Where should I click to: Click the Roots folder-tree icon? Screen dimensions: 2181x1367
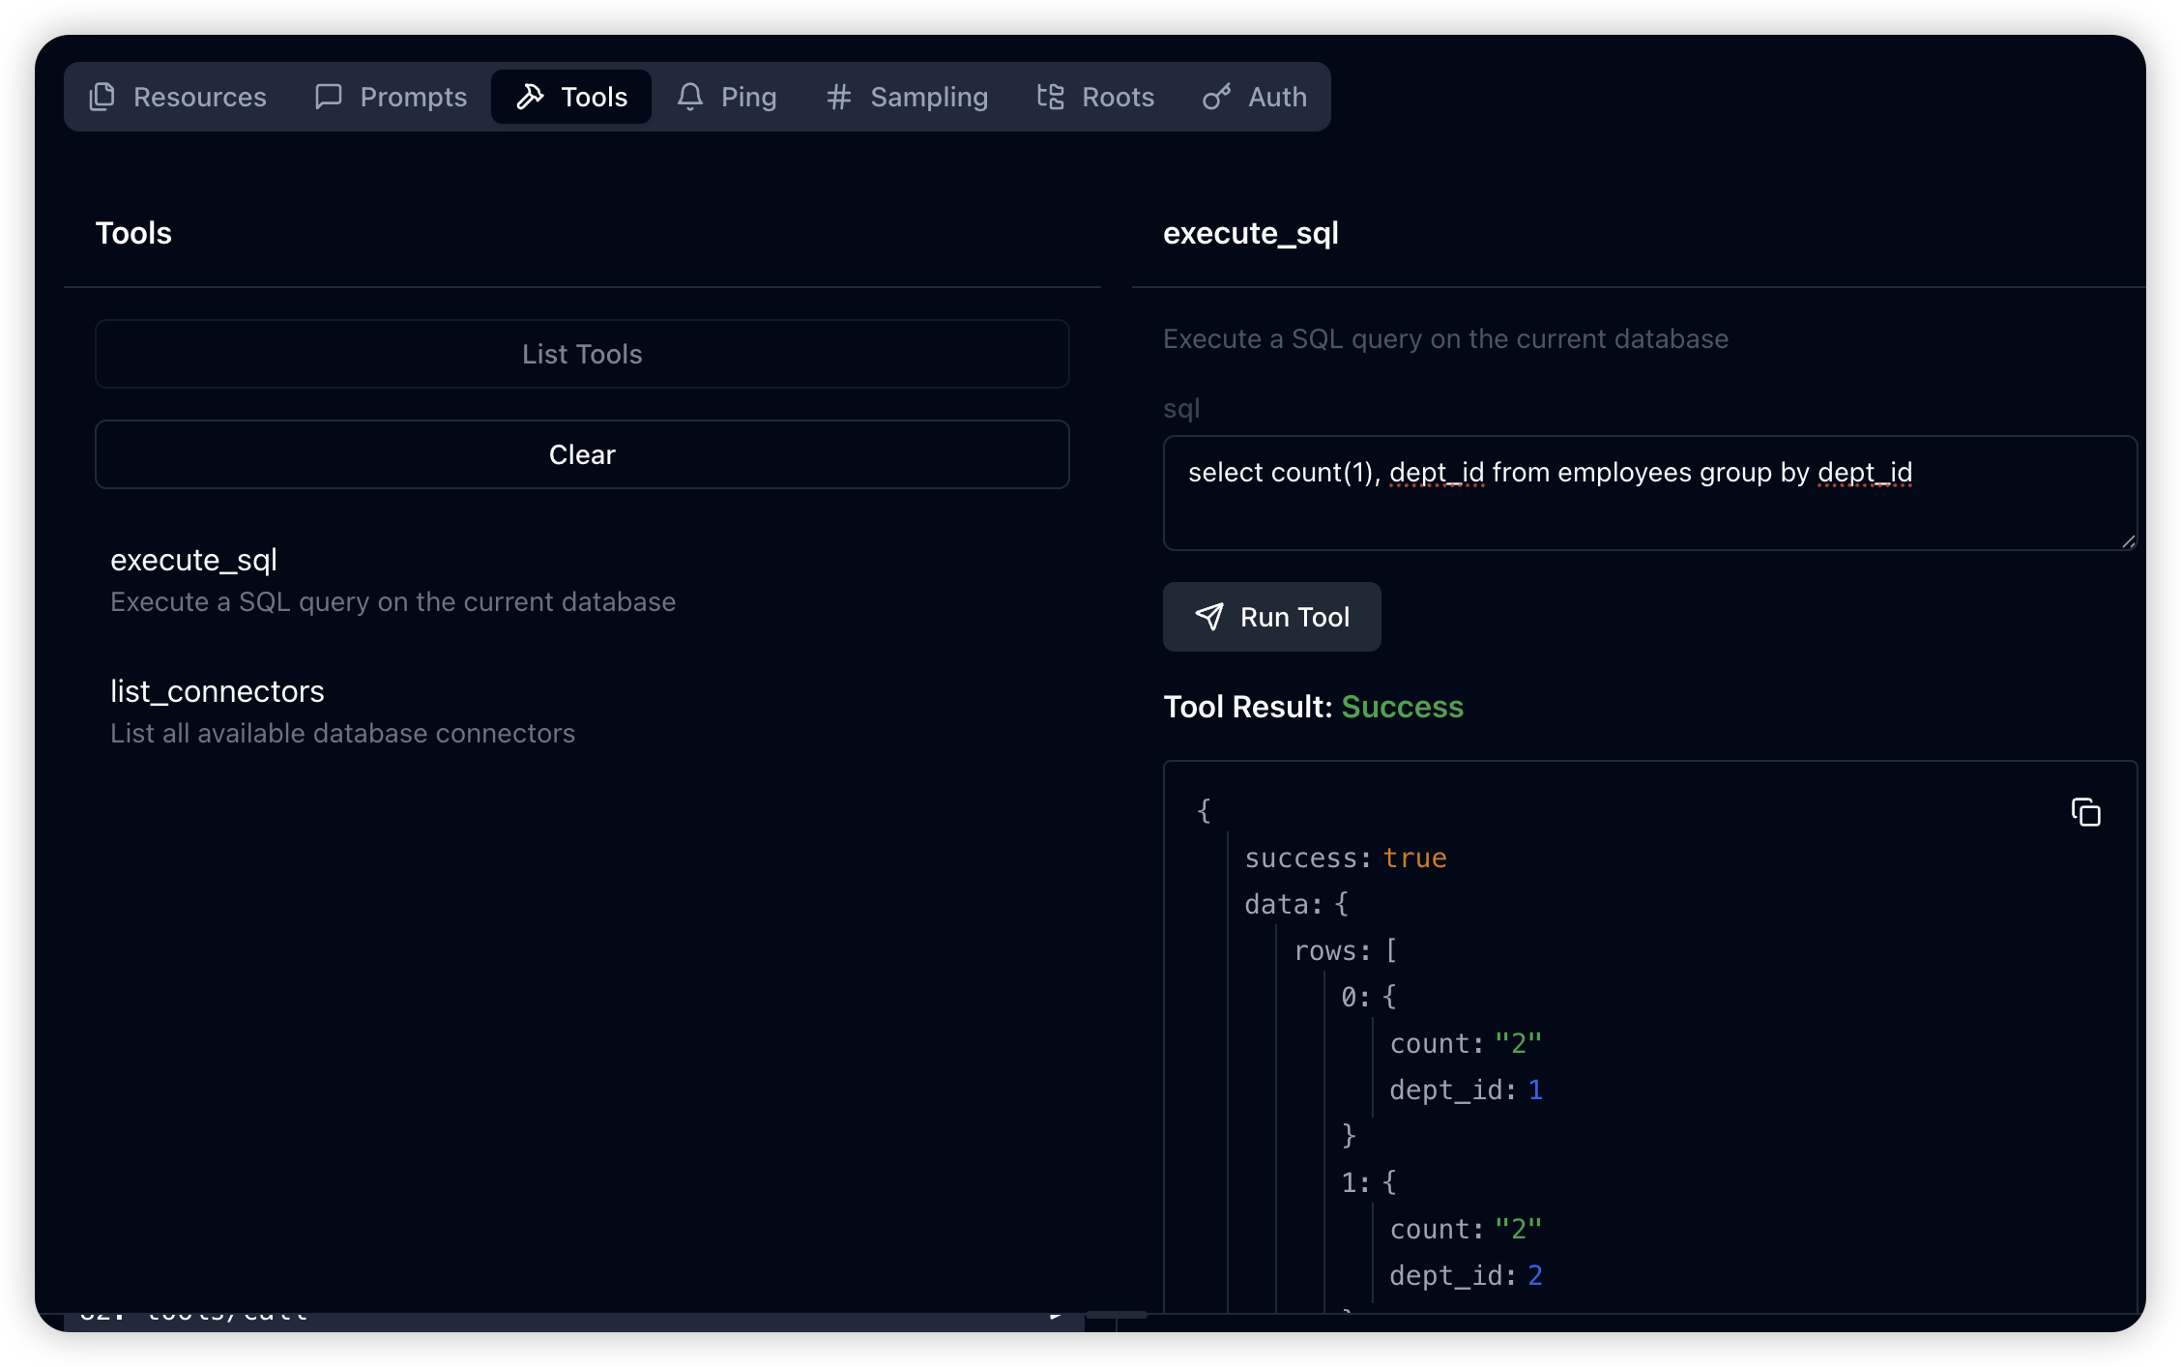[1051, 97]
